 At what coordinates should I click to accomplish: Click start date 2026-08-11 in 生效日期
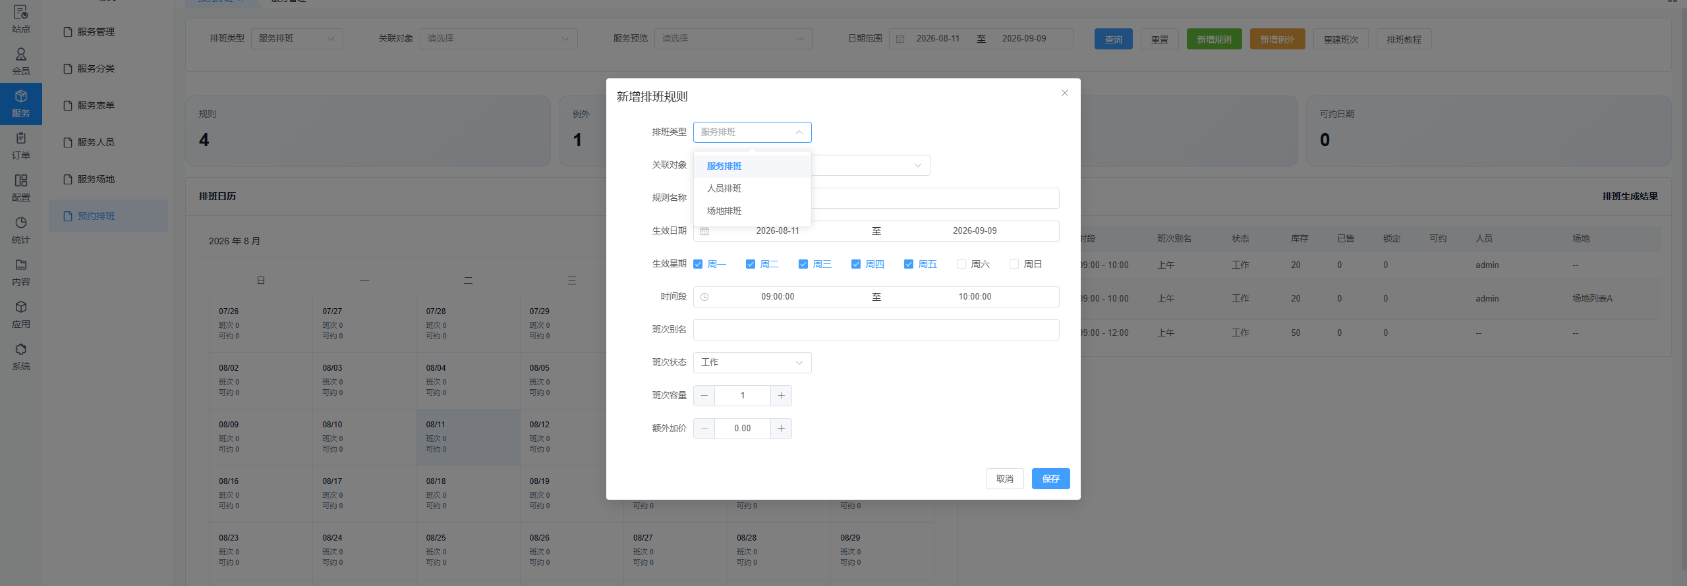coord(778,231)
